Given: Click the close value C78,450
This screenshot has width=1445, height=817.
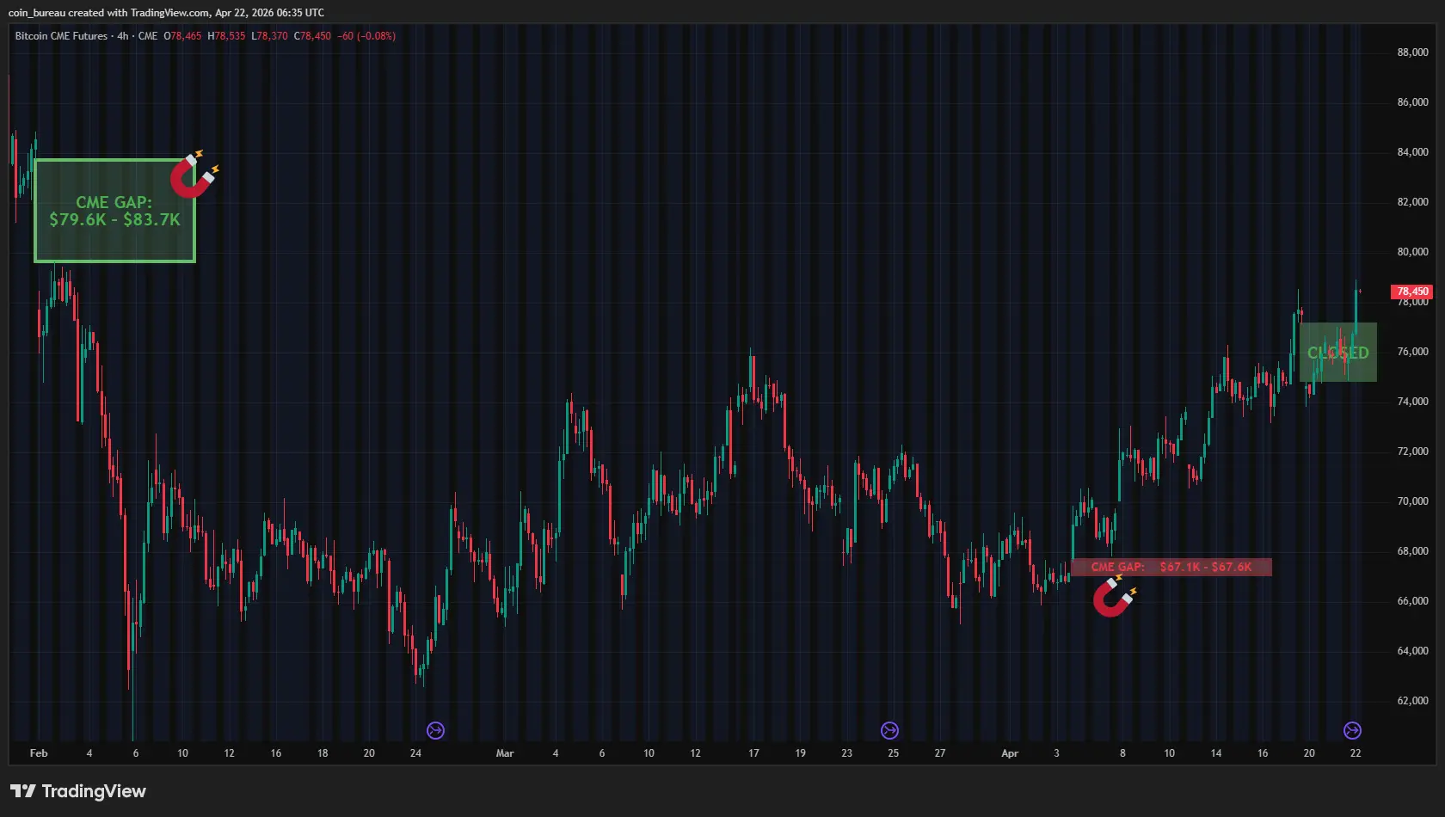Looking at the screenshot, I should [312, 36].
